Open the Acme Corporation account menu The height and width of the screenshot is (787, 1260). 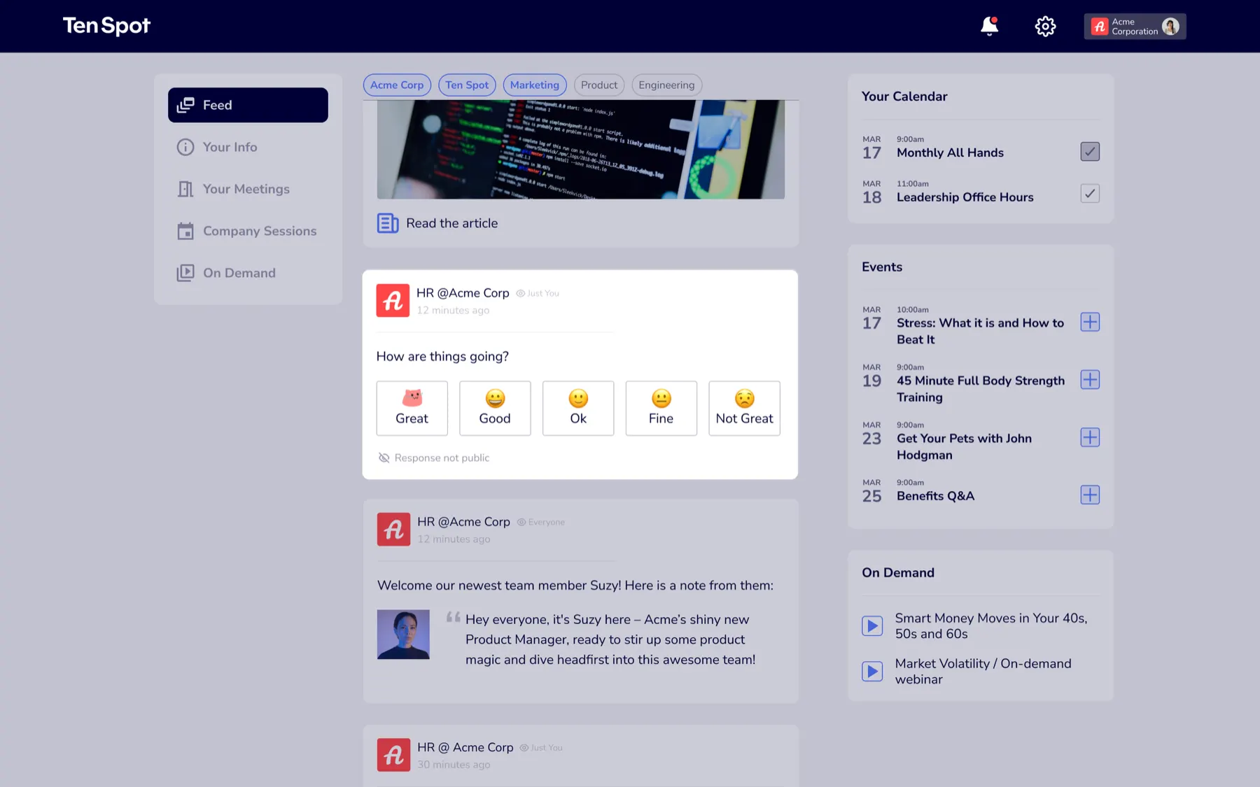coord(1135,27)
